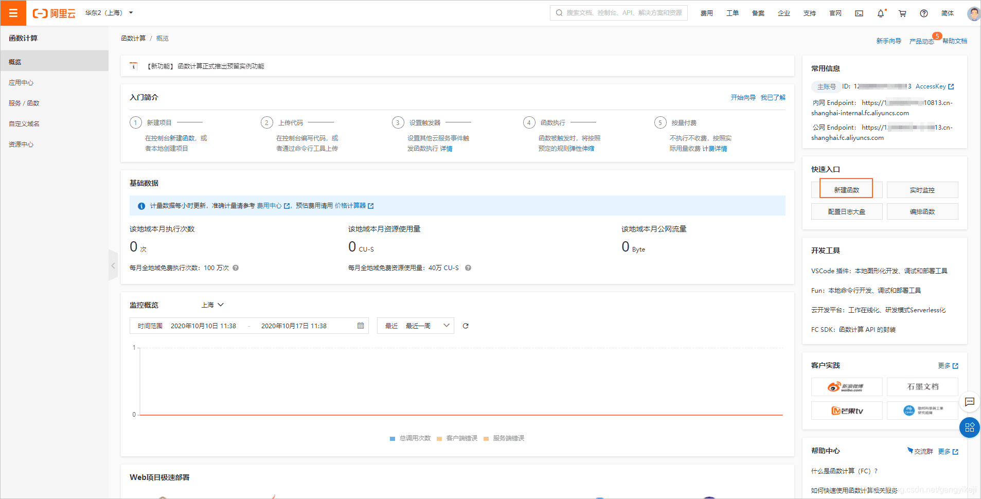Open the Fun command line tool link
The height and width of the screenshot is (499, 981).
(x=866, y=291)
